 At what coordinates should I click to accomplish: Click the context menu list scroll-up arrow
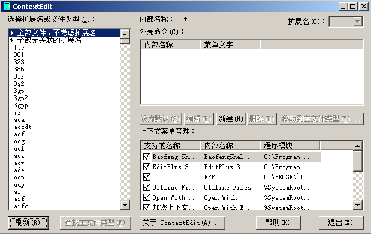(x=357, y=146)
